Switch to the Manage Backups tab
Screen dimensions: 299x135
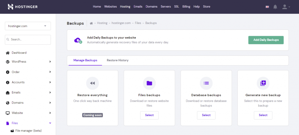pos(86,60)
